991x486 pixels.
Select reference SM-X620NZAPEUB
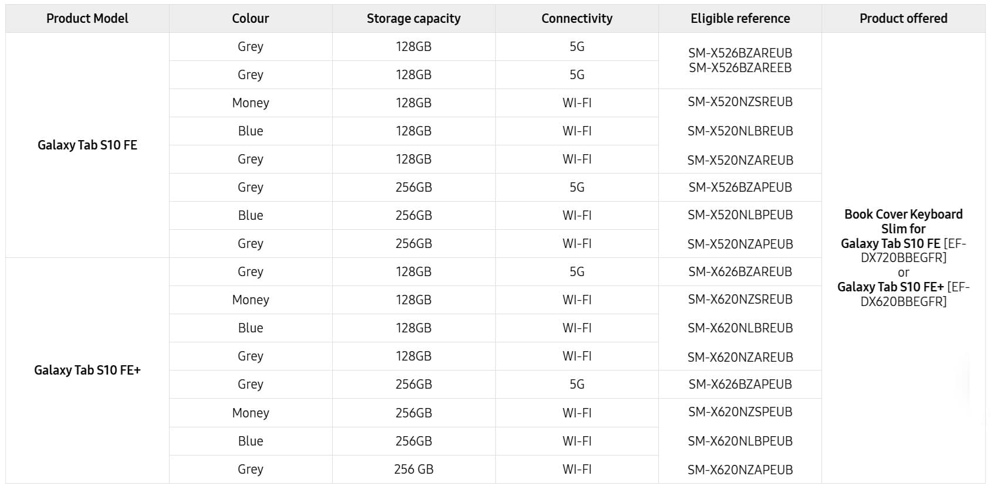click(740, 470)
